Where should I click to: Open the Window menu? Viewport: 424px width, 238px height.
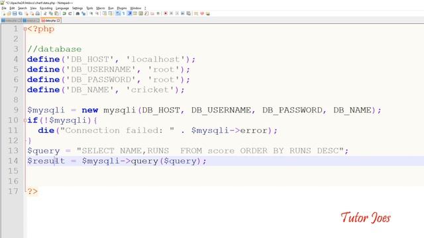(135, 8)
